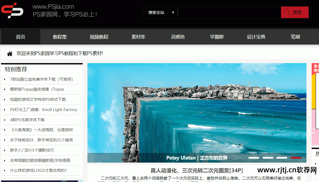319x182 pixels.
Task: Select the red active carousel indicator
Action: (296, 158)
